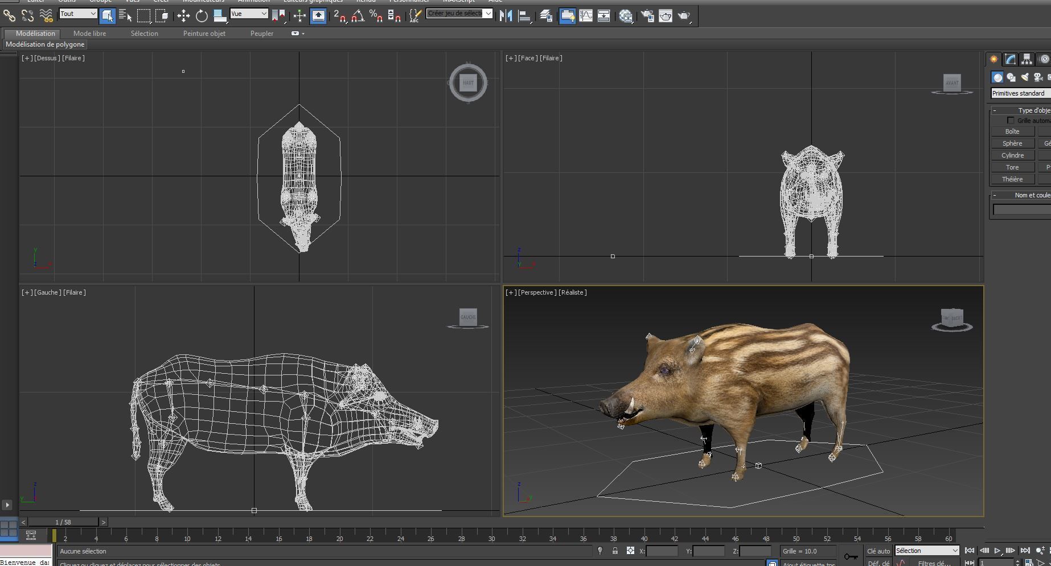
Task: Open the Tout selection filter dropdown
Action: pyautogui.click(x=78, y=14)
